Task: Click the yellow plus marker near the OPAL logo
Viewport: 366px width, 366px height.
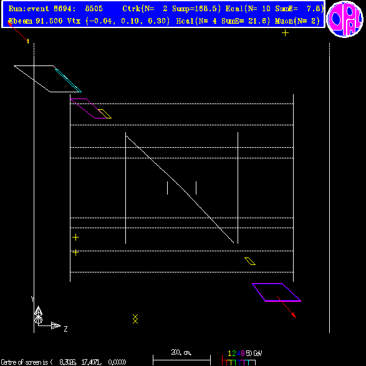Action: click(285, 33)
